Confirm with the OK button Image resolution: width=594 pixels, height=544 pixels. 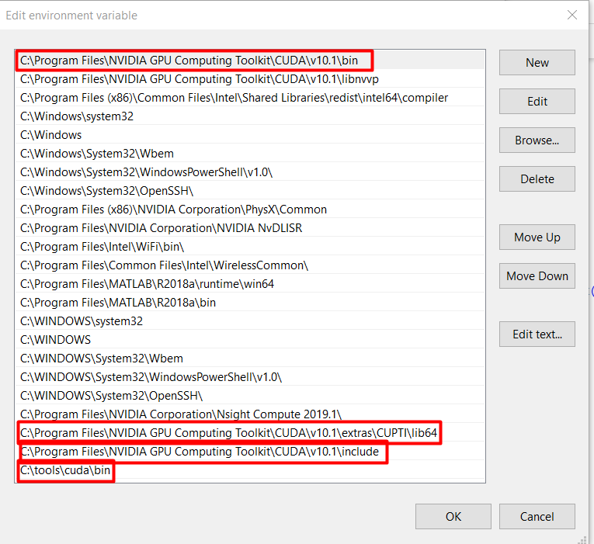453,516
